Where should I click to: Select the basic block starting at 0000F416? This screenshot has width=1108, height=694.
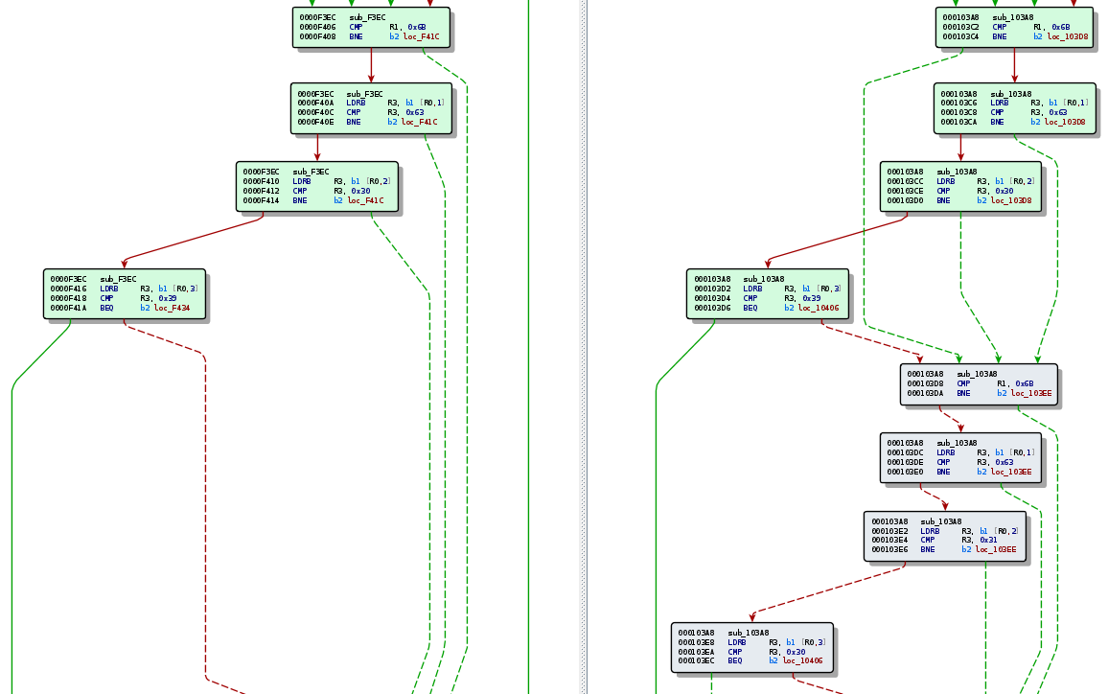124,293
